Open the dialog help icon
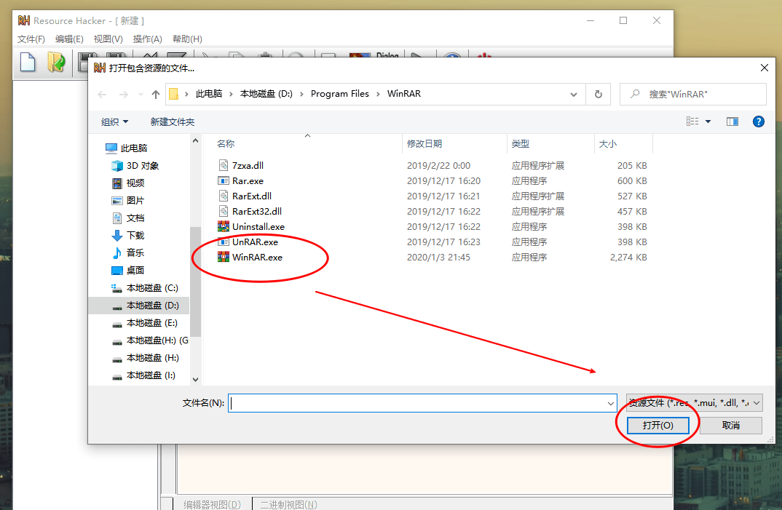This screenshot has width=782, height=510. [758, 121]
